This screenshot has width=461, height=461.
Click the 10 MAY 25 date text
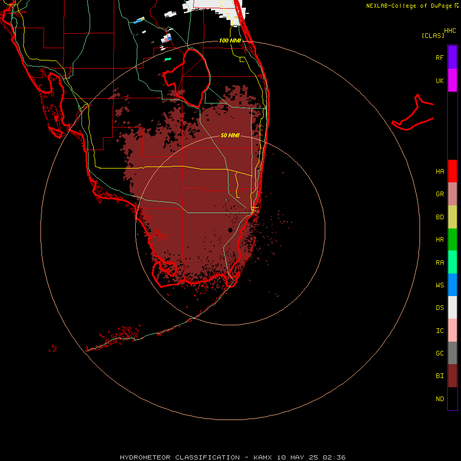[x=298, y=457]
